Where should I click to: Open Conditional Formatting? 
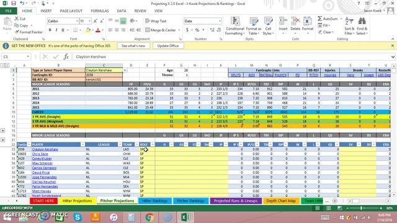click(x=235, y=26)
